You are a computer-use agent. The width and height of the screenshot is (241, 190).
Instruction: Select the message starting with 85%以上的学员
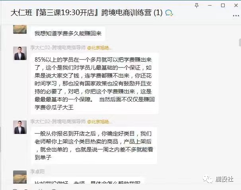tap(95, 83)
